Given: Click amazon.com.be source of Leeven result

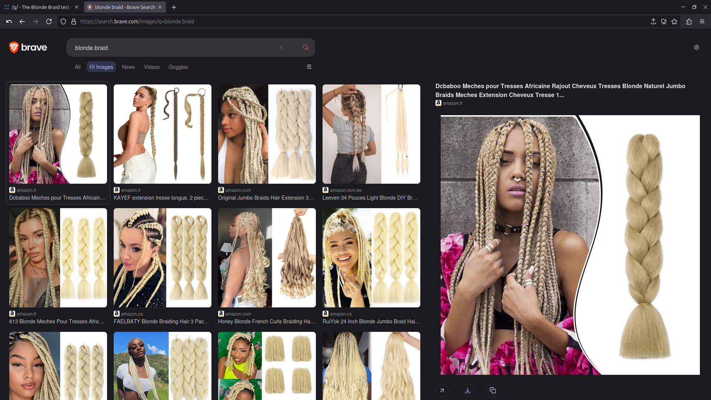Looking at the screenshot, I should (346, 190).
